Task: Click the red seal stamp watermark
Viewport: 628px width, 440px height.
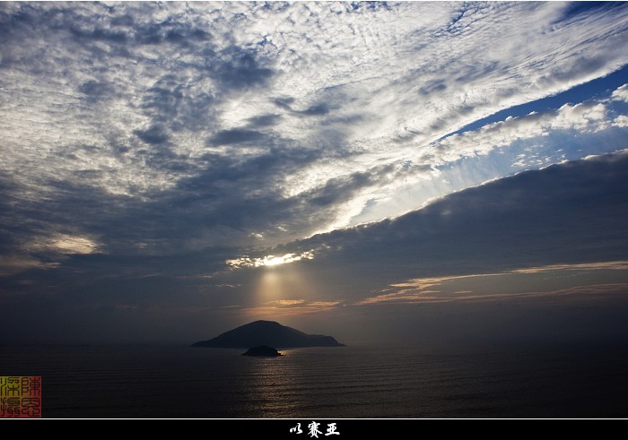Action: click(21, 396)
